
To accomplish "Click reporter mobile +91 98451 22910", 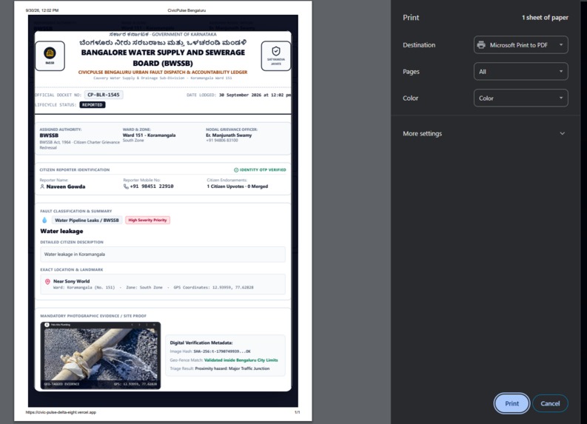I will click(x=152, y=186).
